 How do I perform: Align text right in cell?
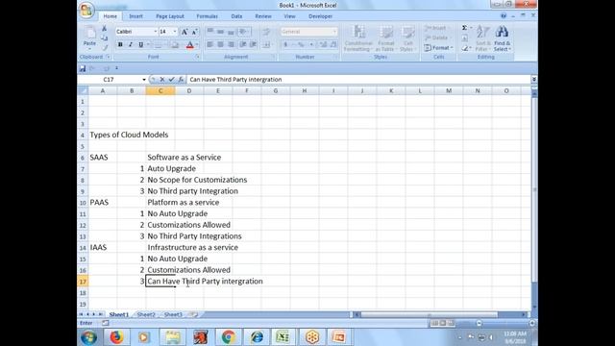[231, 45]
